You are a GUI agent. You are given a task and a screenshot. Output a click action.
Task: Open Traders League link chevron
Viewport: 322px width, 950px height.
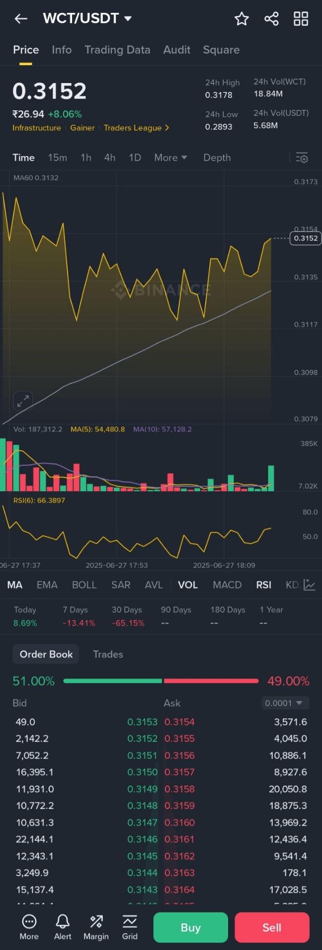tap(167, 128)
